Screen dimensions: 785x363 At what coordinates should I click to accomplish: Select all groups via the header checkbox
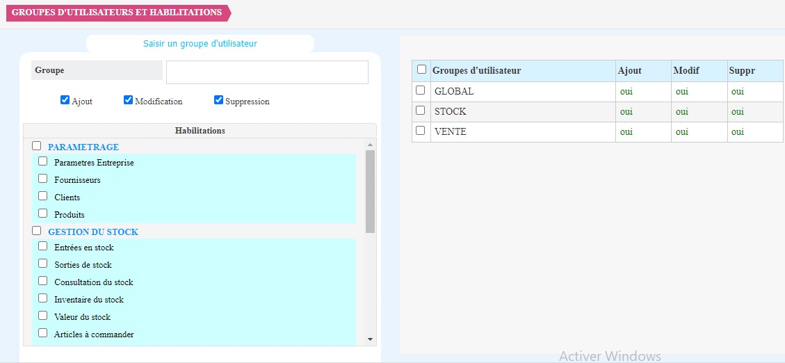[421, 70]
